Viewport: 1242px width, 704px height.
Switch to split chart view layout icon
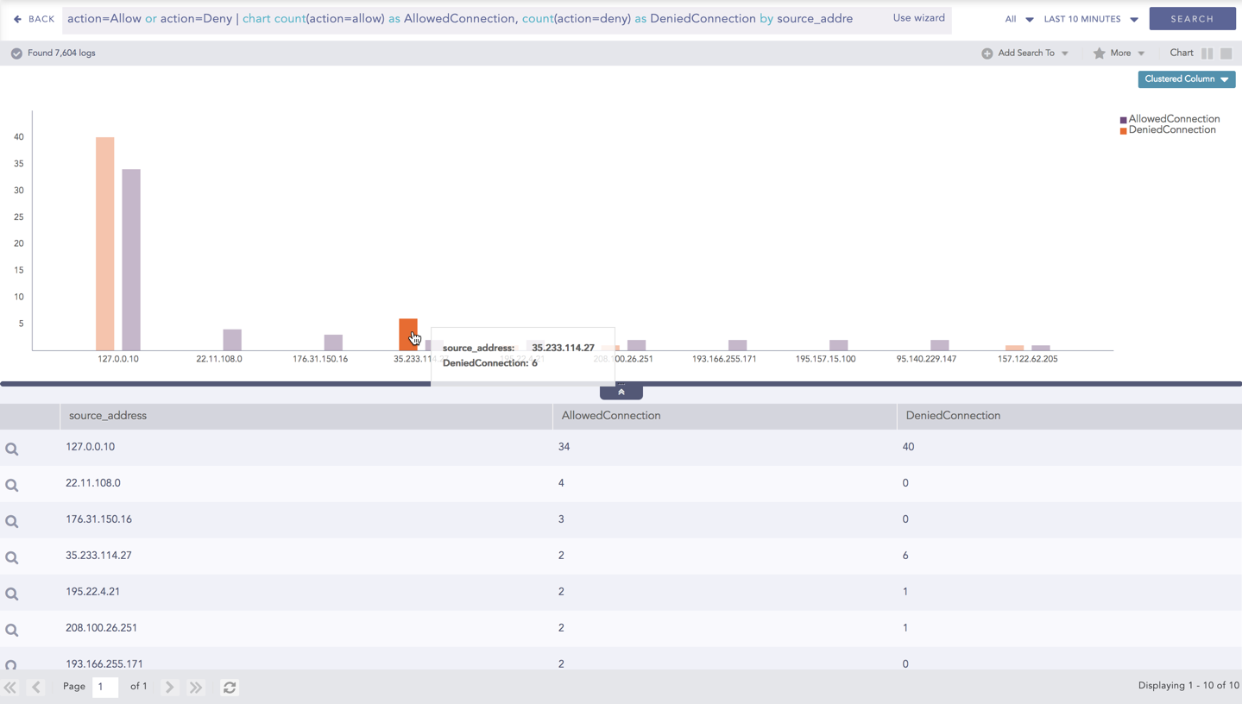tap(1207, 53)
